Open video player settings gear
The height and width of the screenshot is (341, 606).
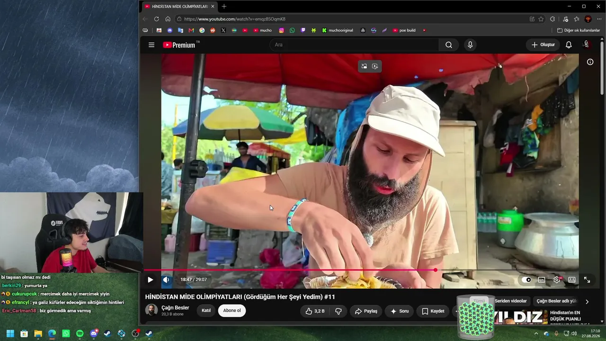(x=557, y=280)
